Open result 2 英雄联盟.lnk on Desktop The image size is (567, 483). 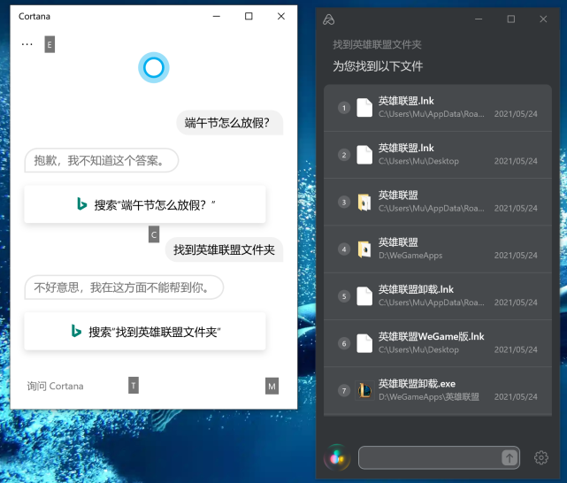438,155
